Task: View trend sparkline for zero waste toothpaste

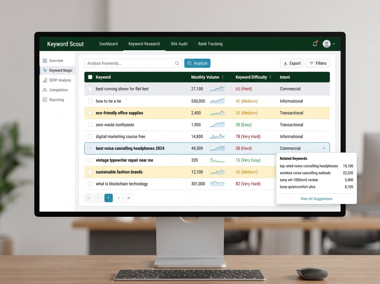Action: (217, 125)
